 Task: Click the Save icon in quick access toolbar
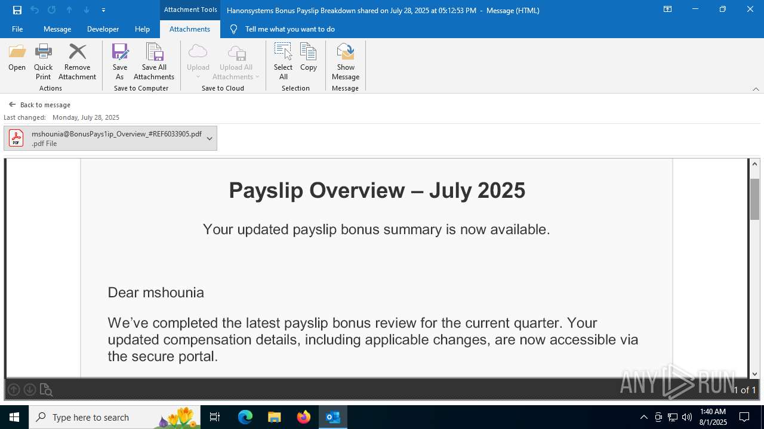(x=17, y=10)
